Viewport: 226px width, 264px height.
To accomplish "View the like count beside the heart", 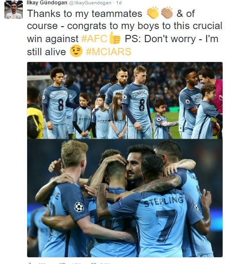I will (105, 264).
